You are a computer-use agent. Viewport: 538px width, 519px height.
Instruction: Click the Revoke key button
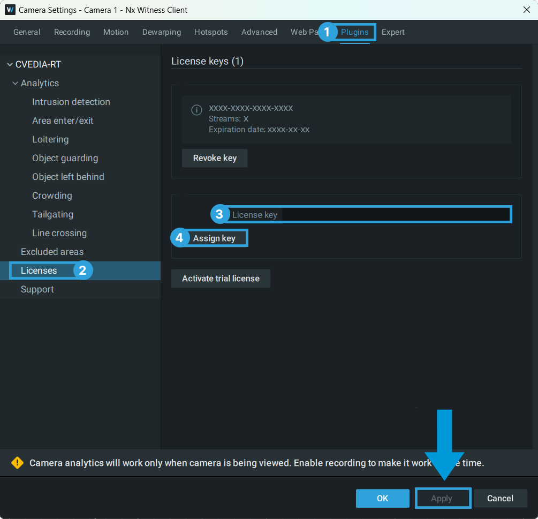coord(215,158)
